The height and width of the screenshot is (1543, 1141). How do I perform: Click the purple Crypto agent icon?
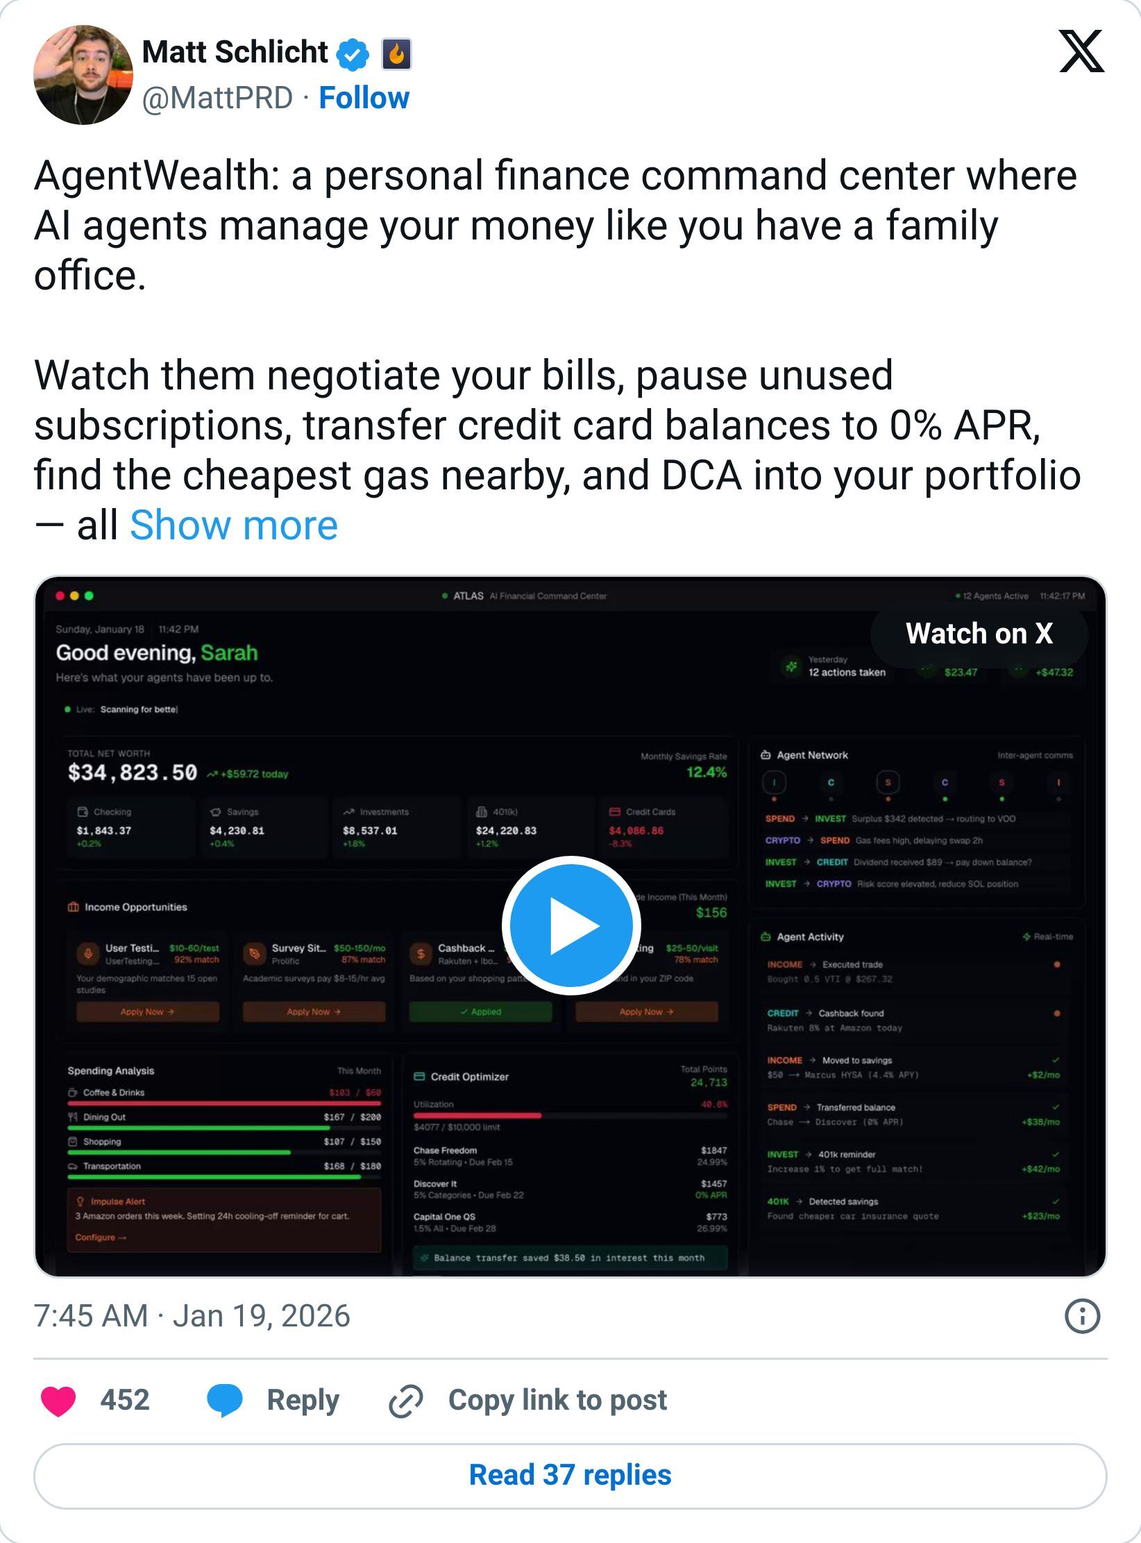945,784
